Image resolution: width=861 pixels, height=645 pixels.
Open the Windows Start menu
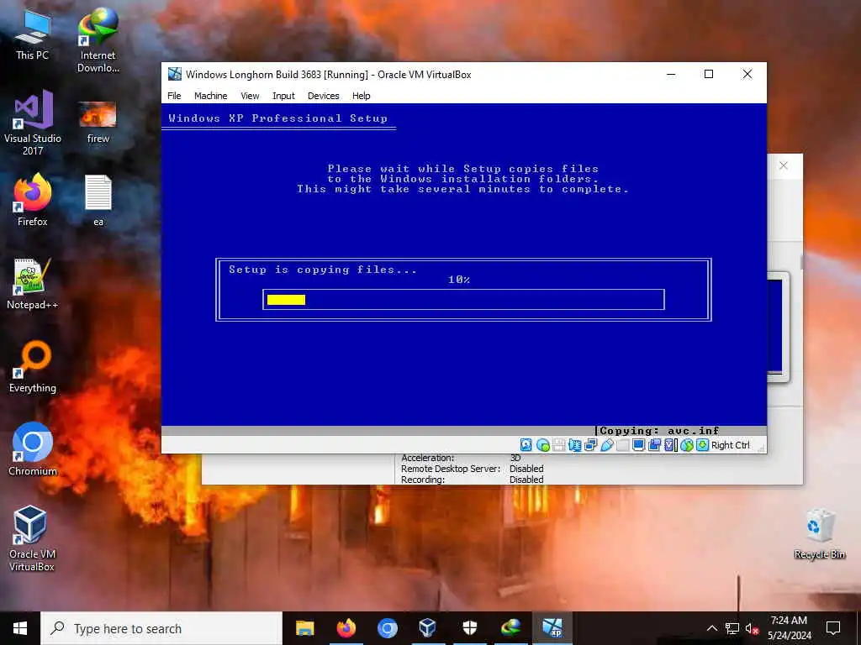point(20,628)
